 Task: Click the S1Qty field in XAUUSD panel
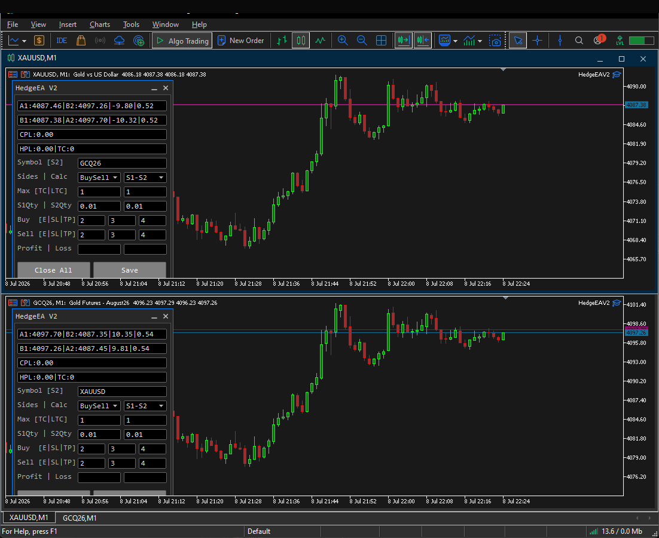tap(99, 206)
